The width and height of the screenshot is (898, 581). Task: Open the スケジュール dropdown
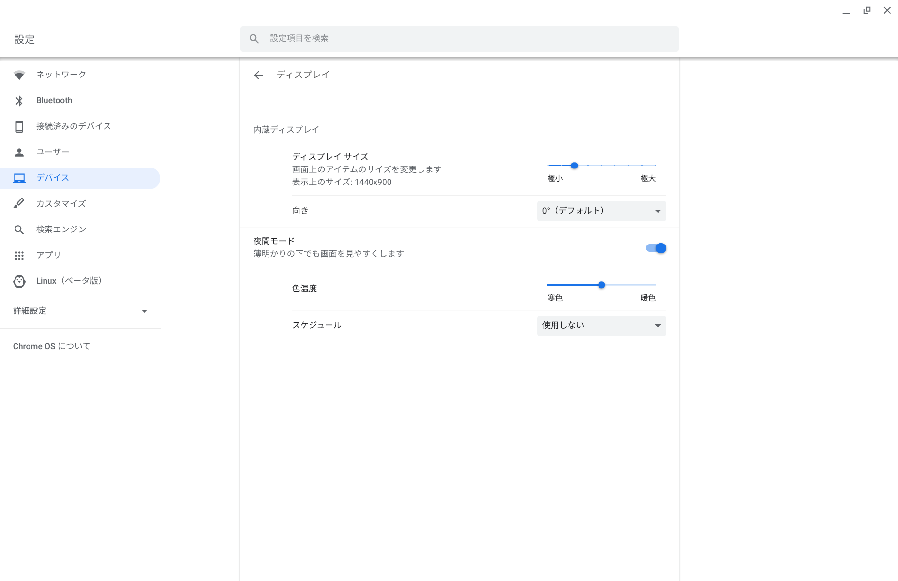[x=601, y=326]
